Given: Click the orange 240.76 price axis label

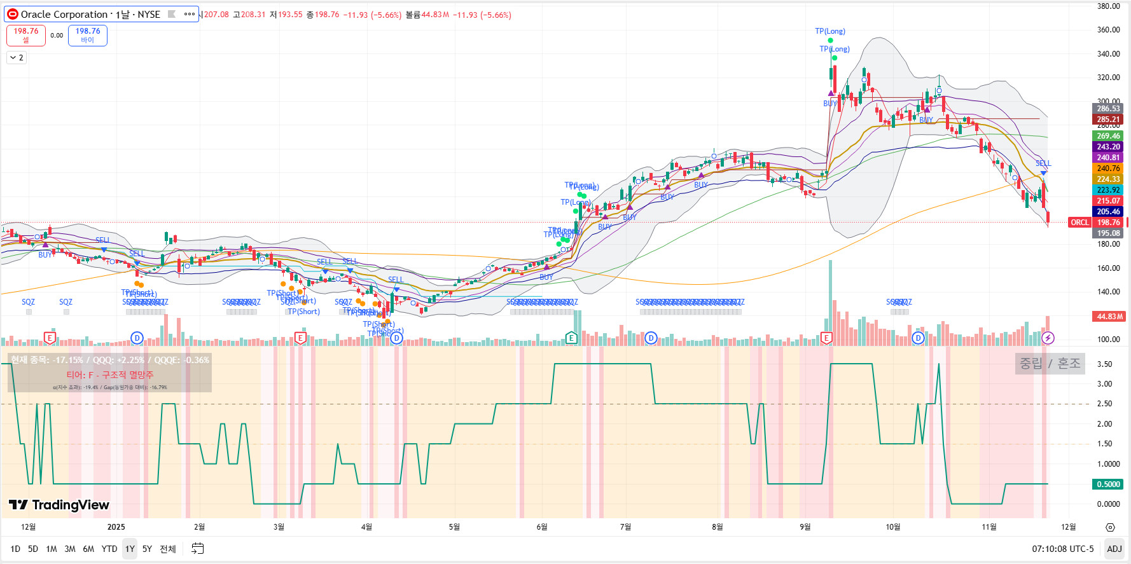Looking at the screenshot, I should click(1108, 169).
